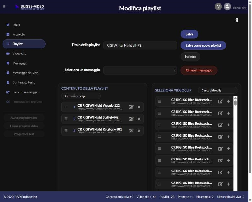The image size is (252, 202).
Task: Select Playlist in the sidebar
Action: click(24, 44)
